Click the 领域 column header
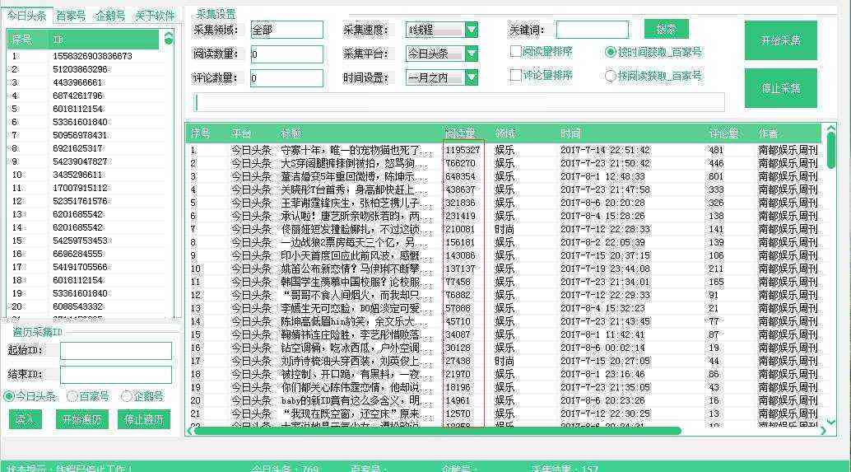This screenshot has height=472, width=851. coord(505,133)
